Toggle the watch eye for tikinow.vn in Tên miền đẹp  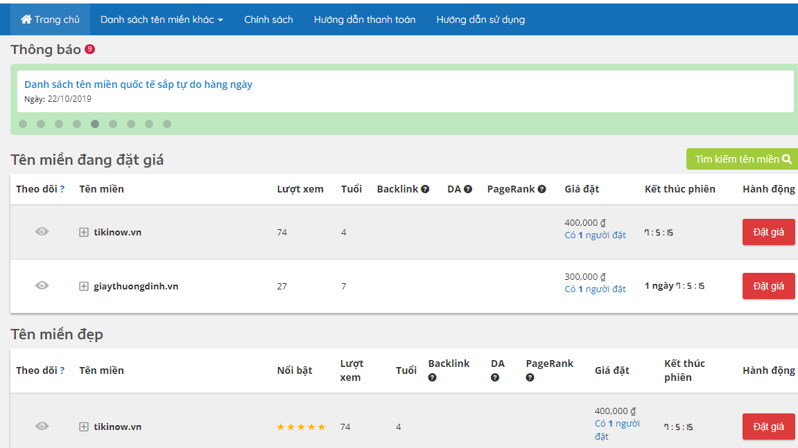(42, 427)
